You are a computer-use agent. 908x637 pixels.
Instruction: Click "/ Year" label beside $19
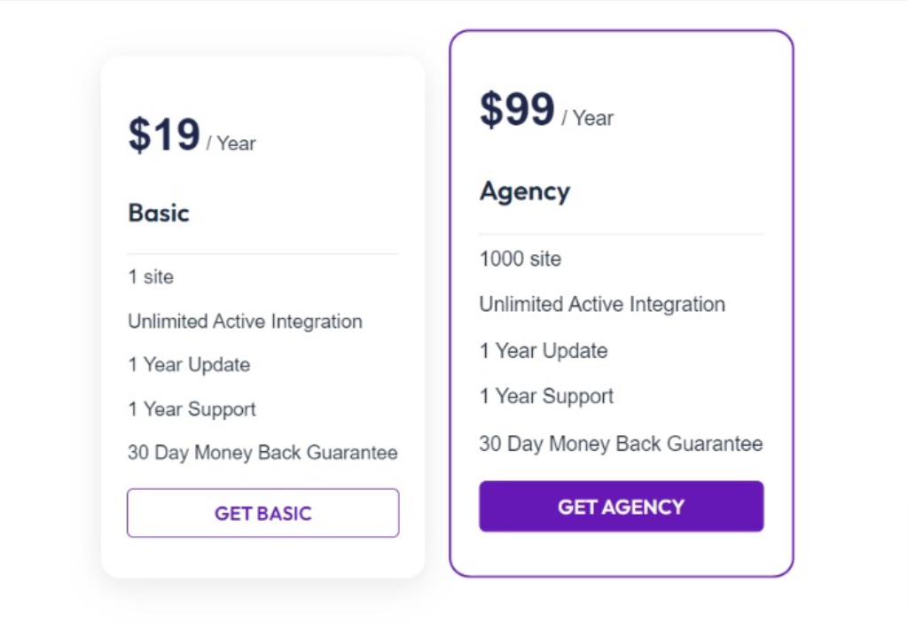point(231,143)
